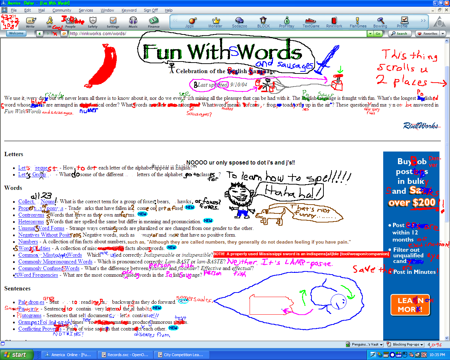Open the Conflicting Proverbs link
The height and width of the screenshot is (360, 450).
coord(40,329)
